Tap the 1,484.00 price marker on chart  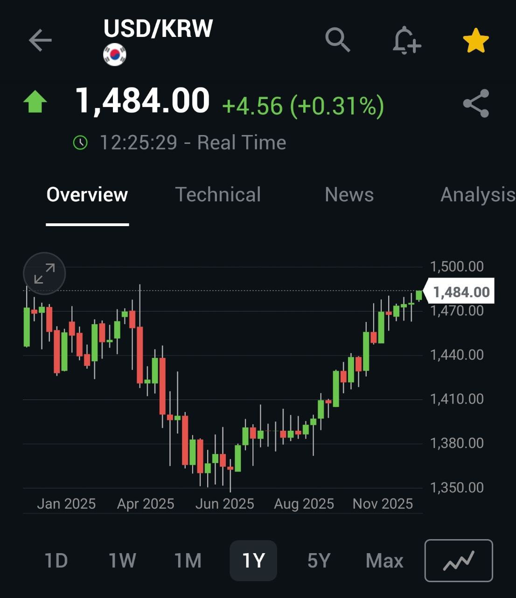tap(460, 292)
